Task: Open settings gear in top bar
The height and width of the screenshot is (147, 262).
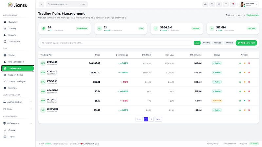Action: coord(219,4)
